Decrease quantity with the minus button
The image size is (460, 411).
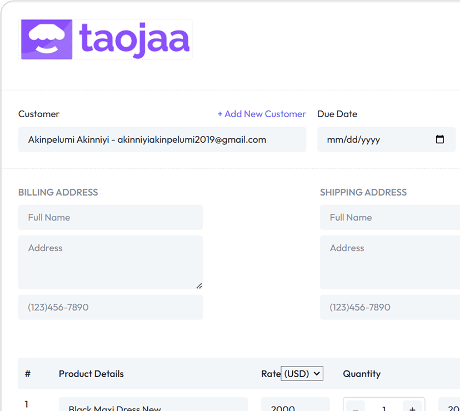[356, 408]
